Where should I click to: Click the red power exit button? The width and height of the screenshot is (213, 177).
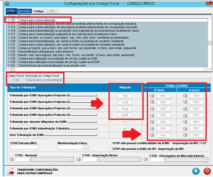[207, 171]
